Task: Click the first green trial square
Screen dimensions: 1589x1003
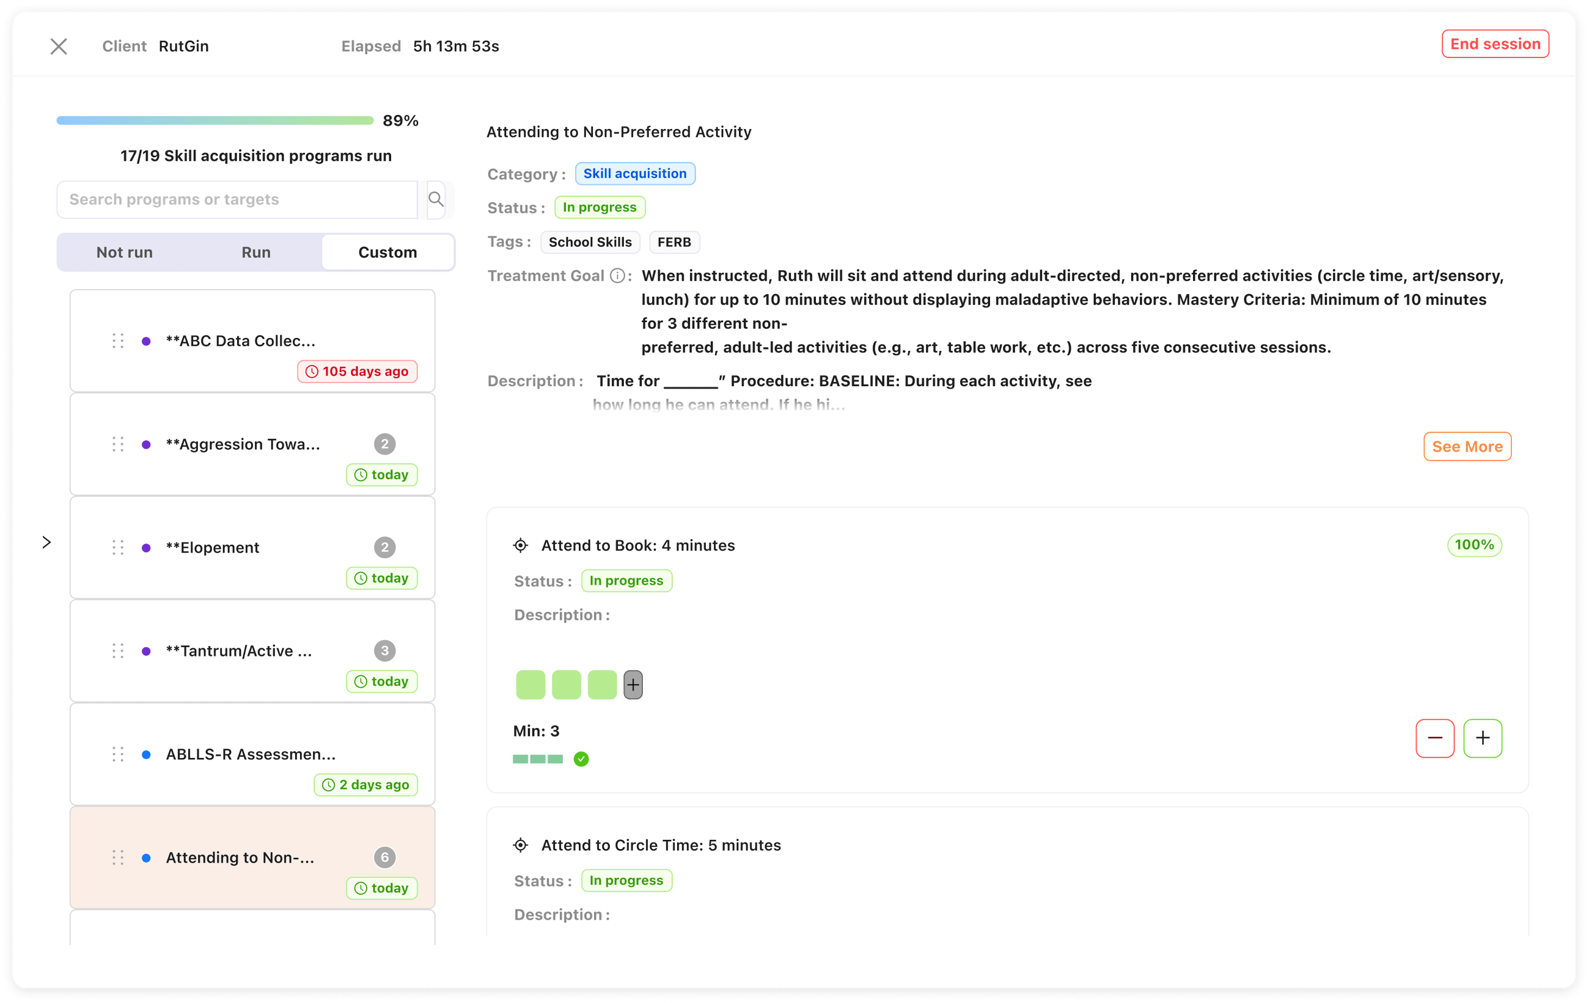Action: pos(530,685)
